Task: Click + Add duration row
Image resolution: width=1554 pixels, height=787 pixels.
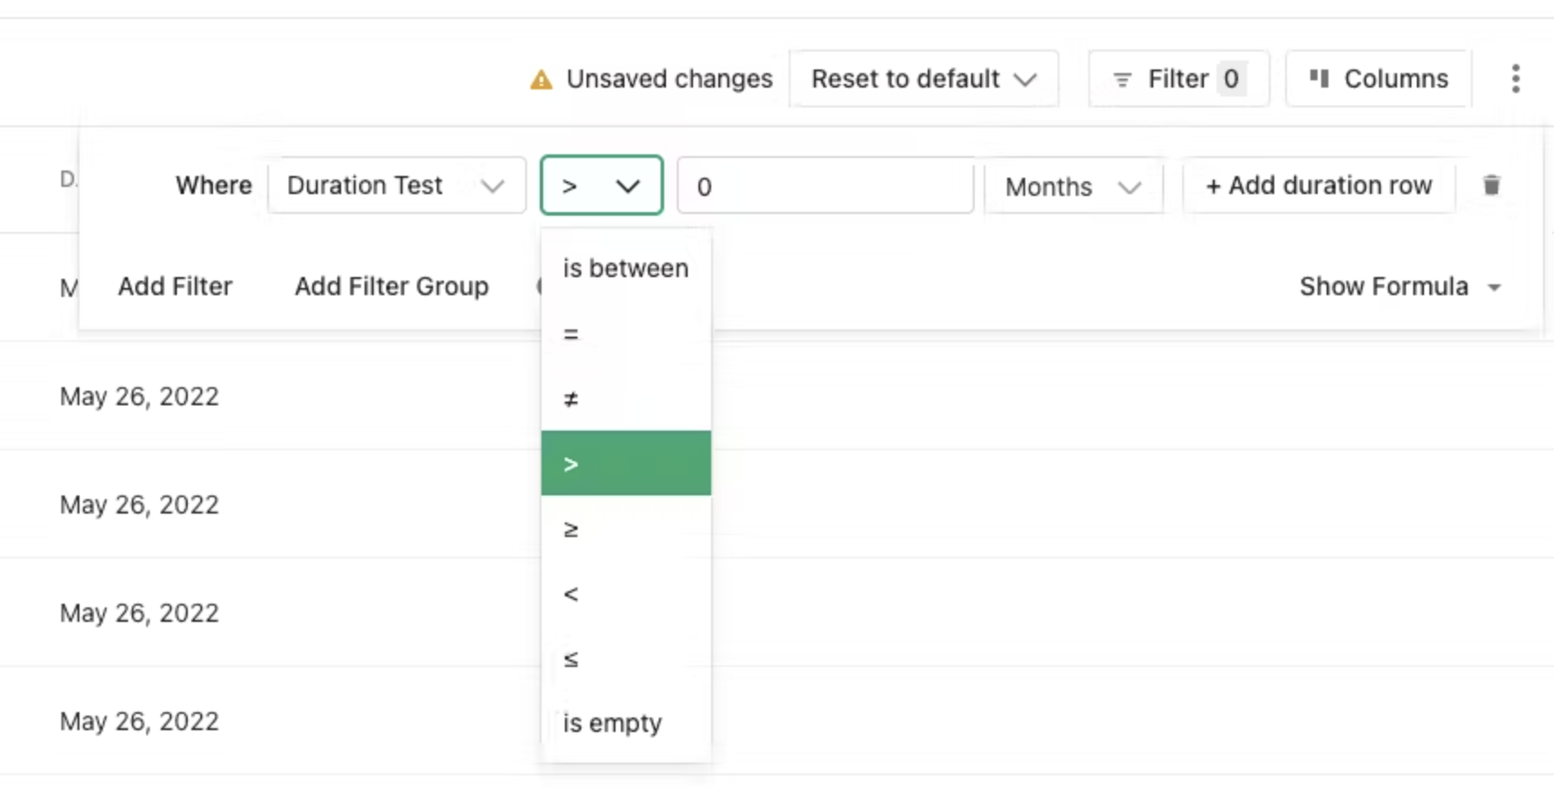Action: (x=1318, y=185)
